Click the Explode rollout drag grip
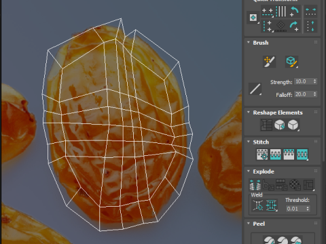Image resolution: width=326 pixels, height=244 pixels. click(x=316, y=171)
